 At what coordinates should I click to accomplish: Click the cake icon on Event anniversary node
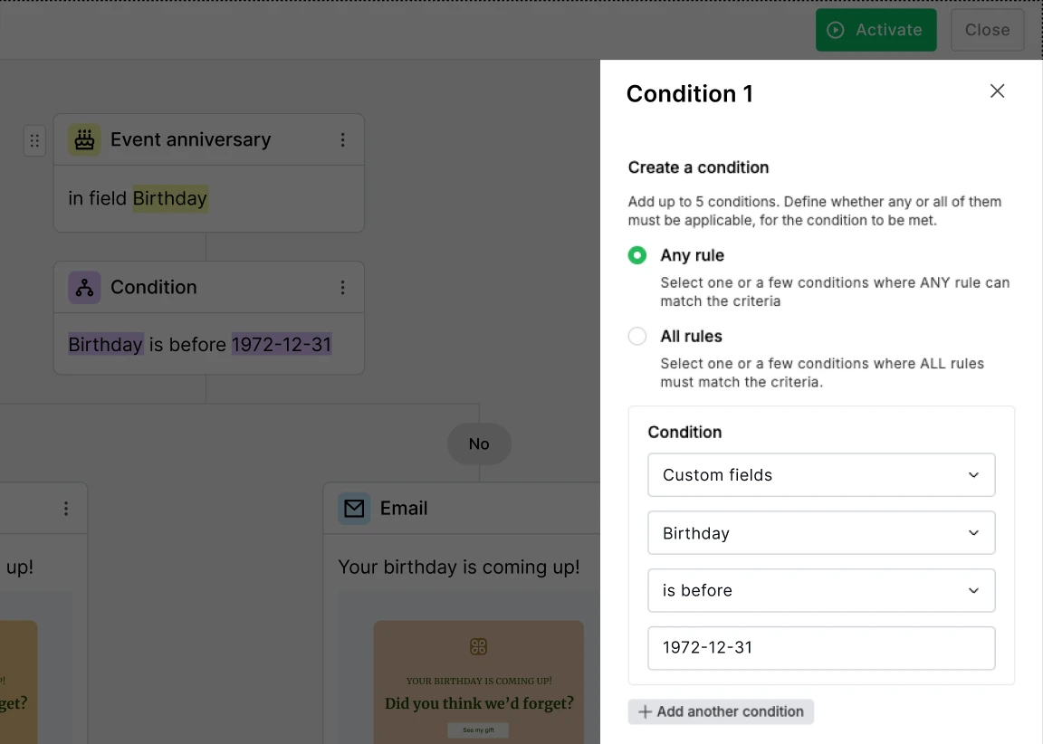click(x=83, y=139)
